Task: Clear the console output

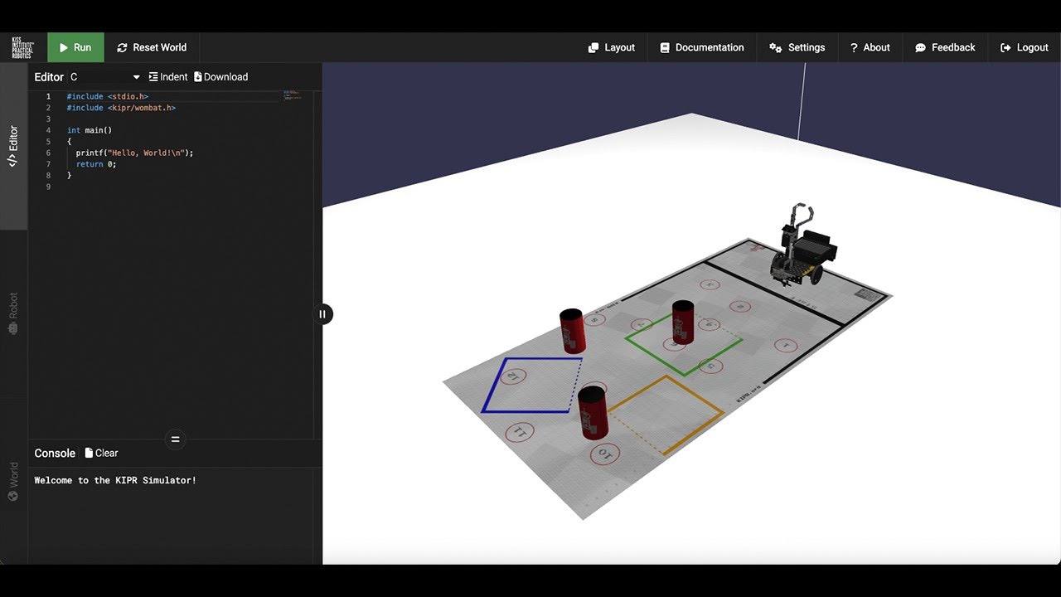Action: [101, 453]
